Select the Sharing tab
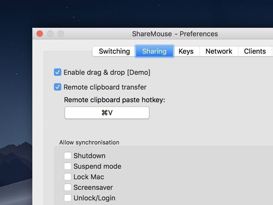Screen dimensions: 273x205 tap(154, 51)
